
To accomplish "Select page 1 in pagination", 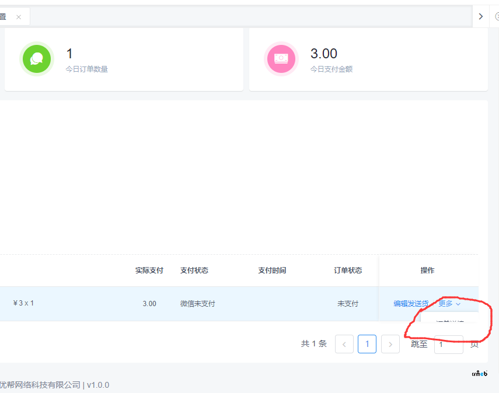I will (x=367, y=344).
